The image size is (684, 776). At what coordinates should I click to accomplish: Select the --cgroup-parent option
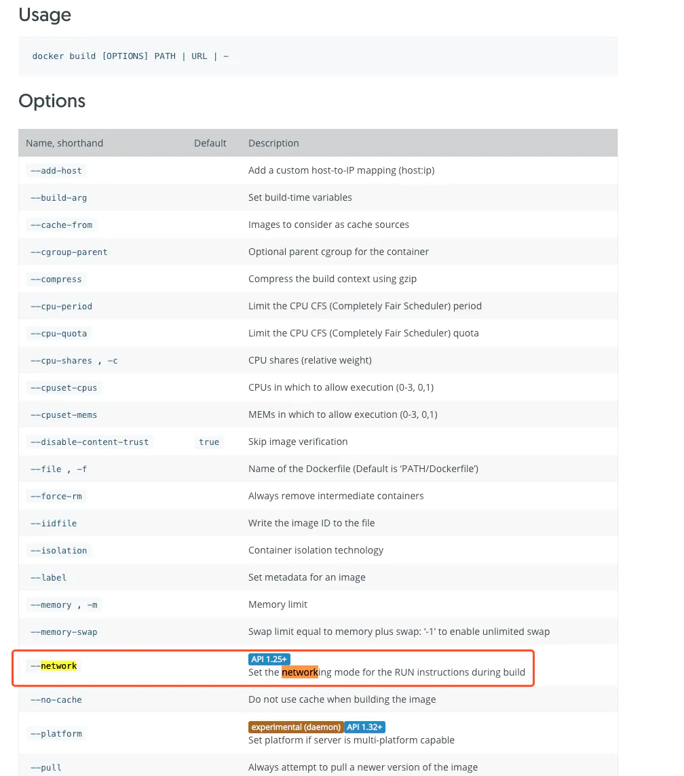[69, 252]
